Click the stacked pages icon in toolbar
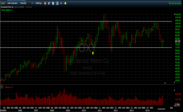This screenshot has height=112, width=183. point(49,3)
